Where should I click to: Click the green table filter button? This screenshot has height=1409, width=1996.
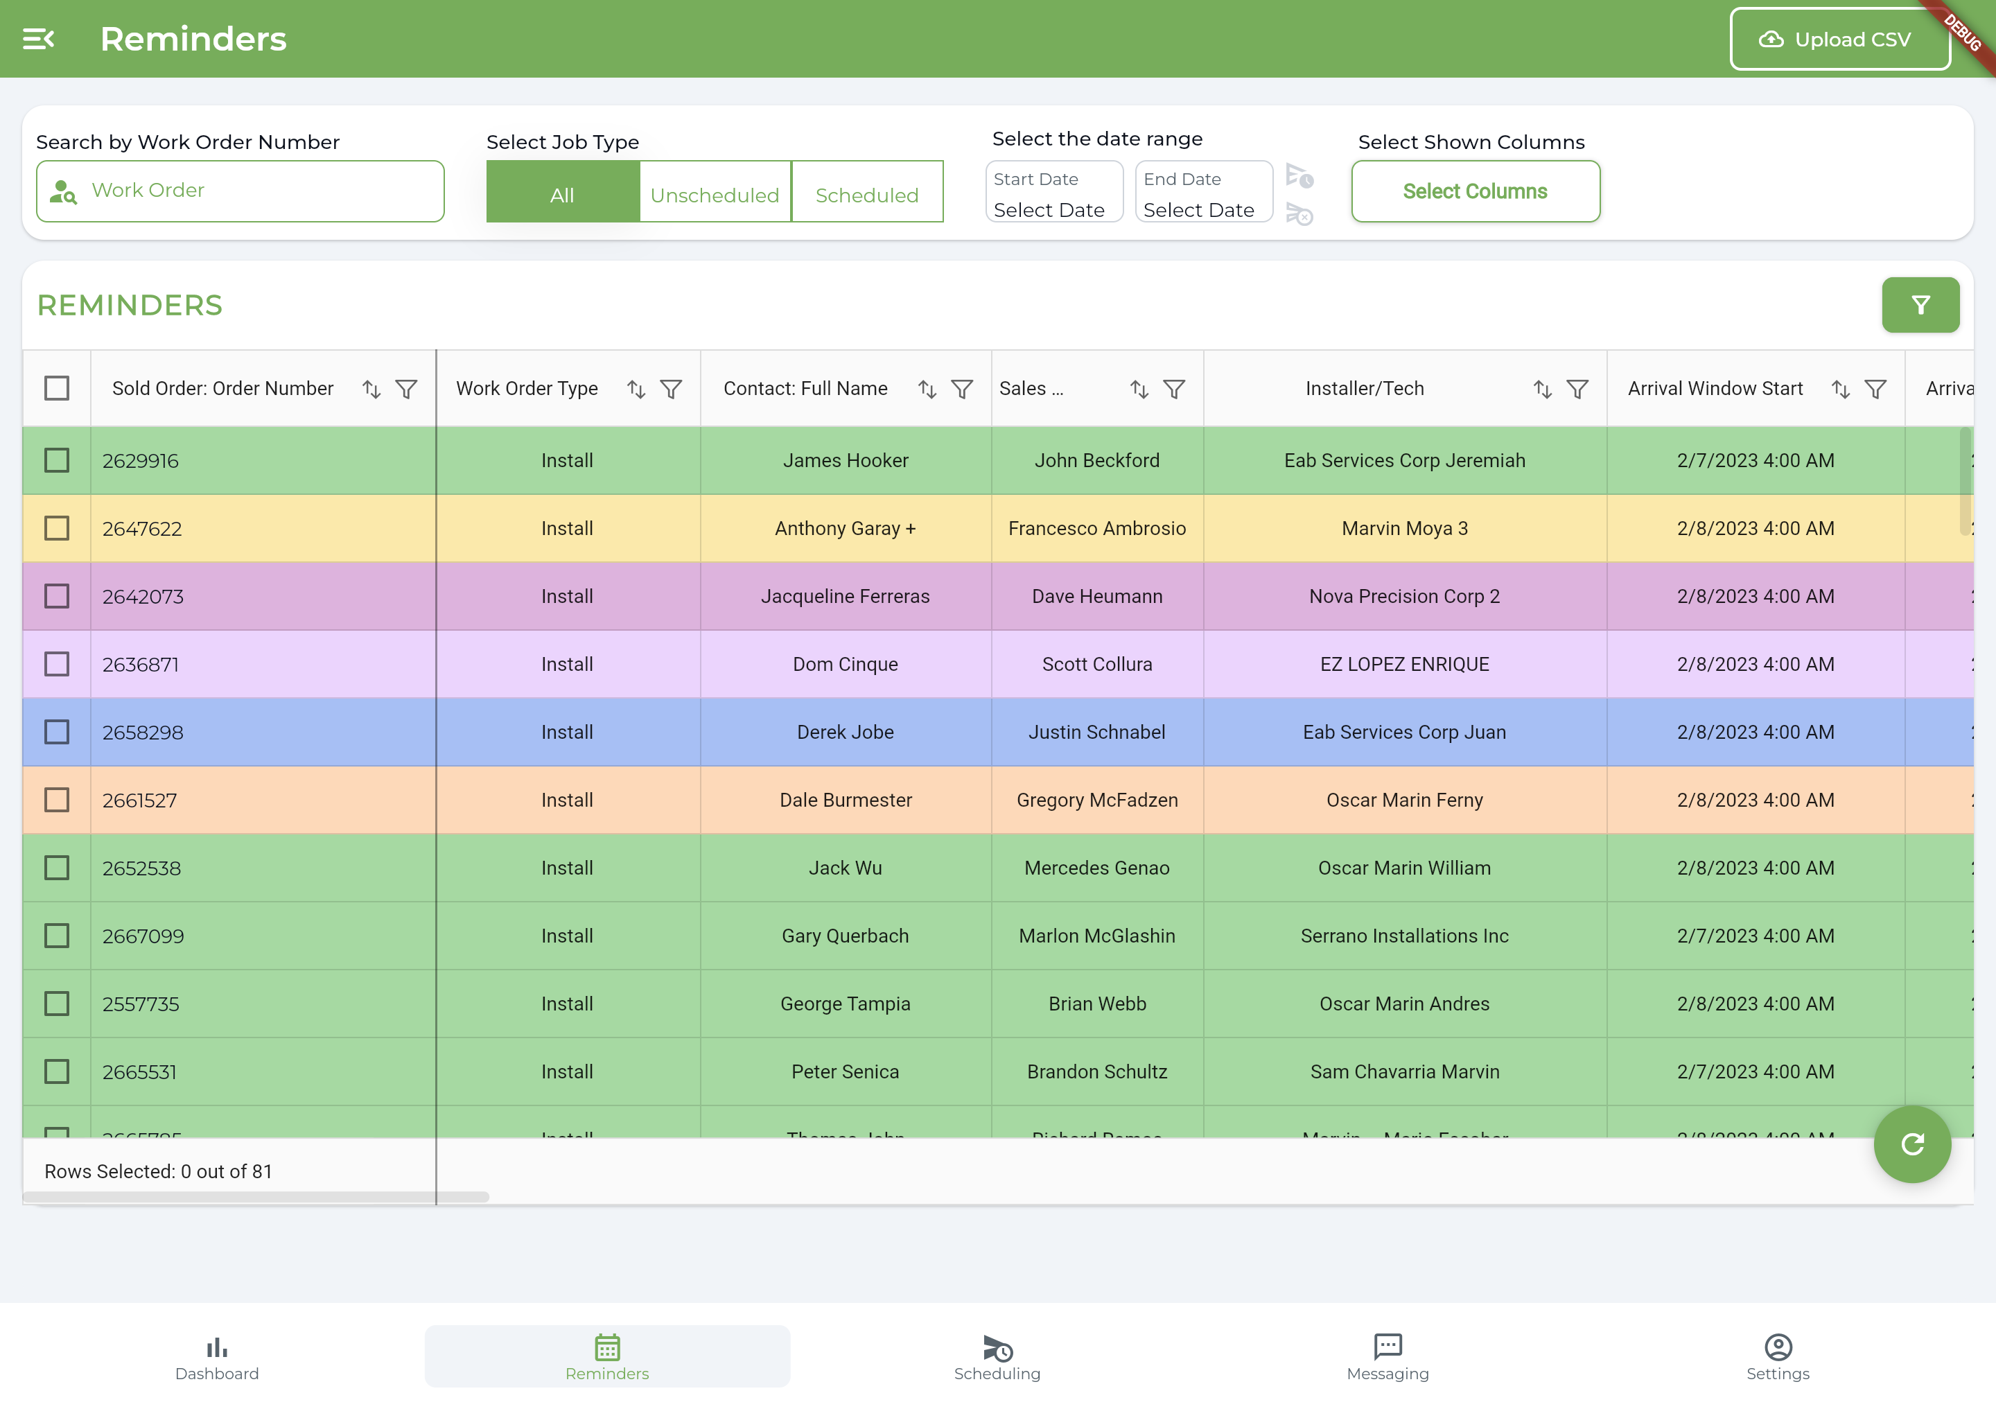click(x=1920, y=305)
